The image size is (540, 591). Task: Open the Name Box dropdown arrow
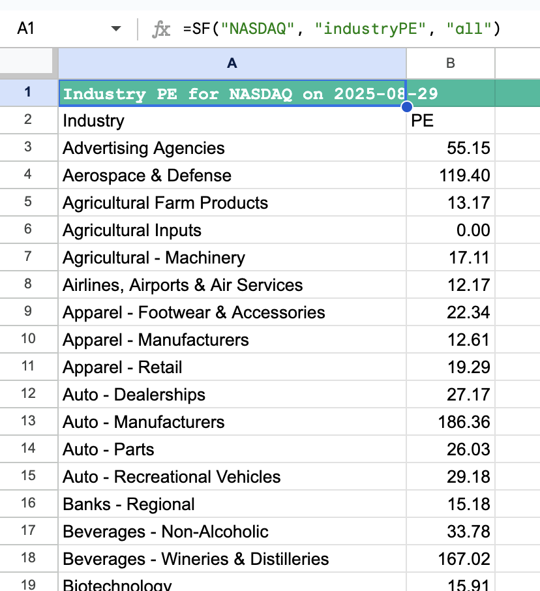(x=116, y=28)
